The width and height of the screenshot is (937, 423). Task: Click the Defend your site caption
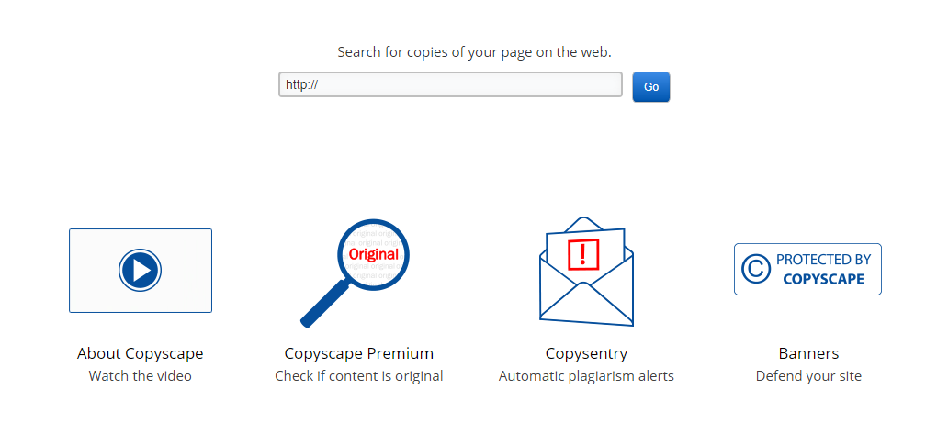pos(808,375)
